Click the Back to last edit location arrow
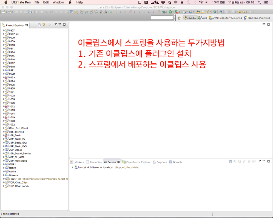 click(239, 12)
